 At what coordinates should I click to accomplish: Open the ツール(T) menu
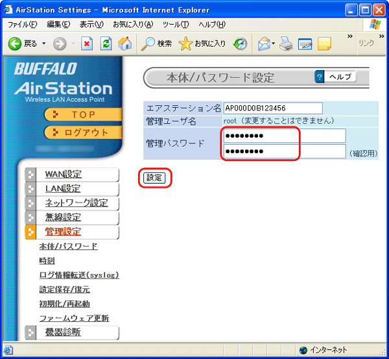175,24
